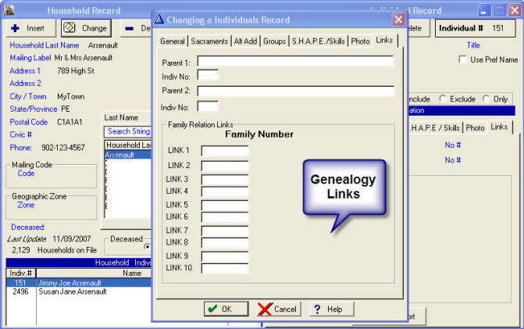Open the Sacraments tab

point(209,41)
